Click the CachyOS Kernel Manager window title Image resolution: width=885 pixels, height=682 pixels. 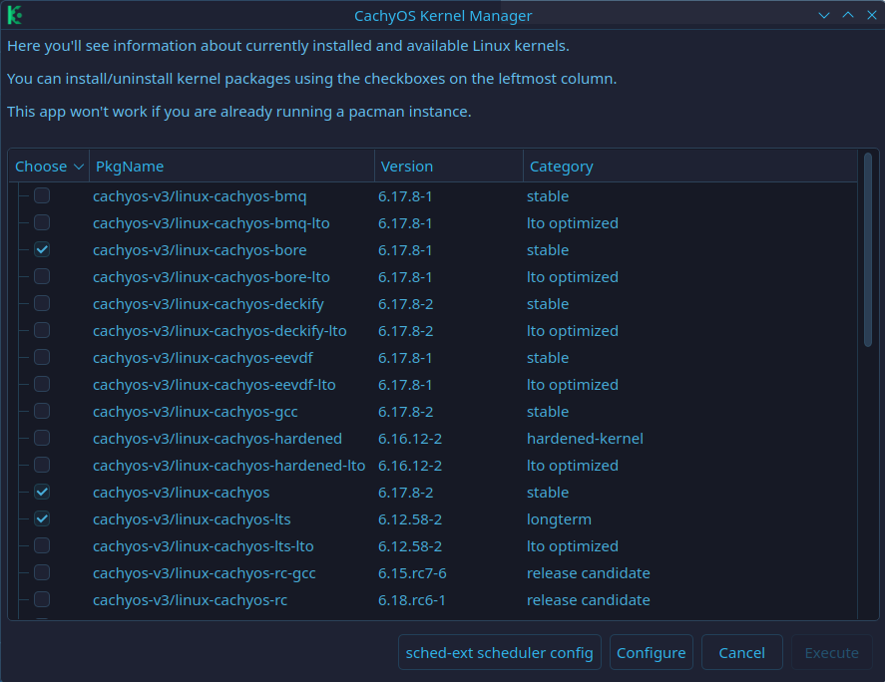tap(443, 16)
